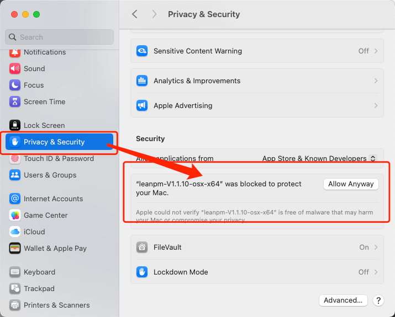Open the FileVault settings row
This screenshot has height=317, width=395.
257,248
